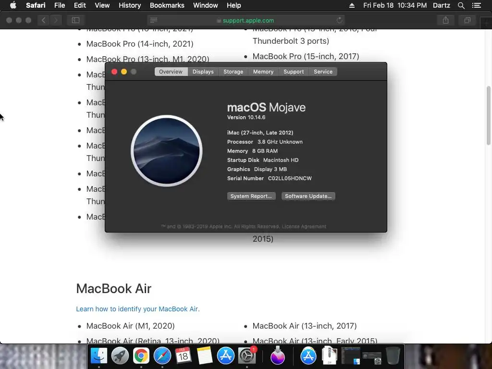Reload the page with the refresh icon
Viewport: 492px width, 369px height.
[x=340, y=20]
